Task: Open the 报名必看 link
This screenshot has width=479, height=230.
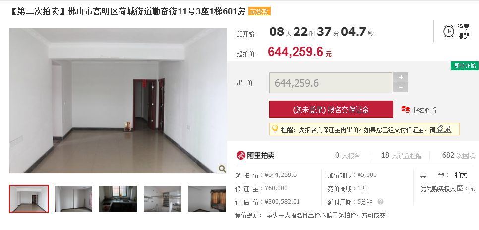Action: click(x=424, y=110)
